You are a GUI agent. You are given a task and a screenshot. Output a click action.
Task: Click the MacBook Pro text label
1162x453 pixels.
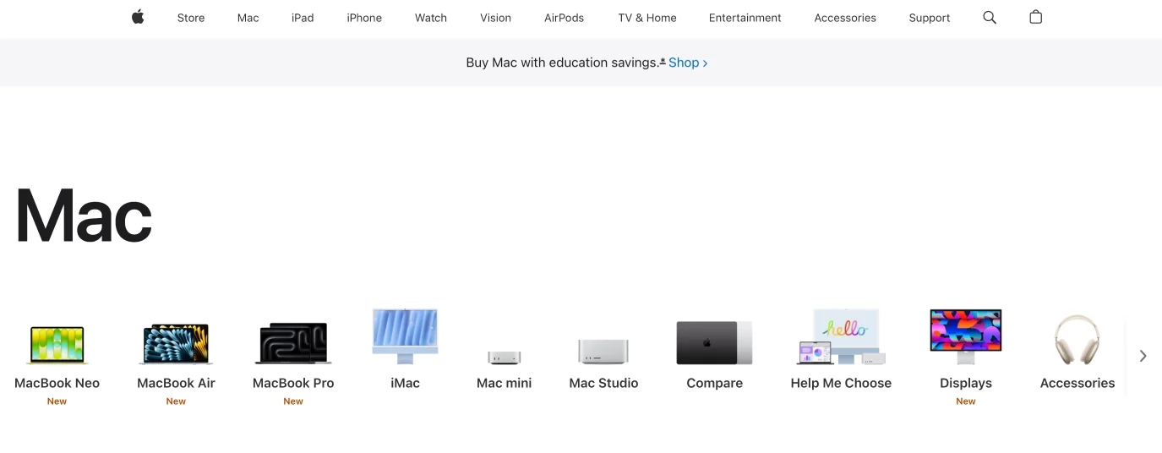click(293, 383)
